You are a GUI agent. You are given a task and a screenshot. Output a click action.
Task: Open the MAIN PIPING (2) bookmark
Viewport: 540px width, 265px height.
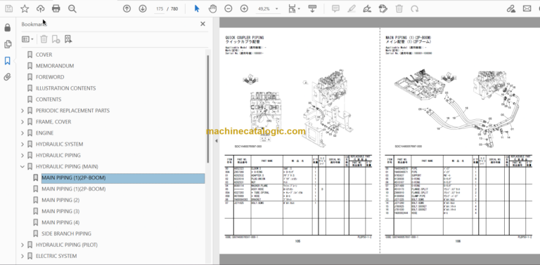[x=60, y=200]
